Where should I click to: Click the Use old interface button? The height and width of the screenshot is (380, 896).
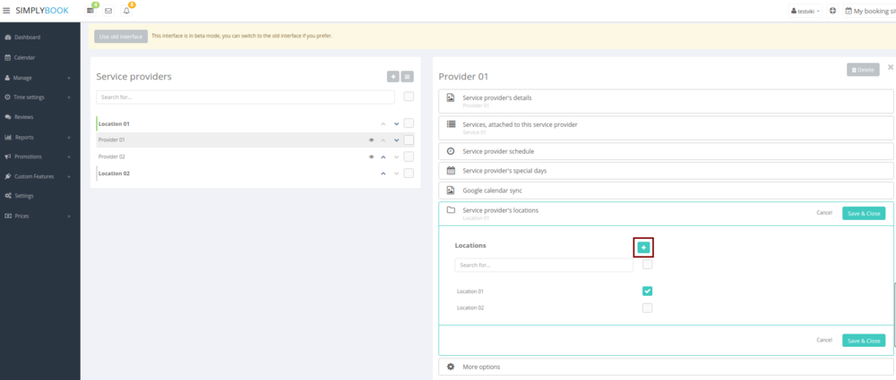tap(120, 37)
